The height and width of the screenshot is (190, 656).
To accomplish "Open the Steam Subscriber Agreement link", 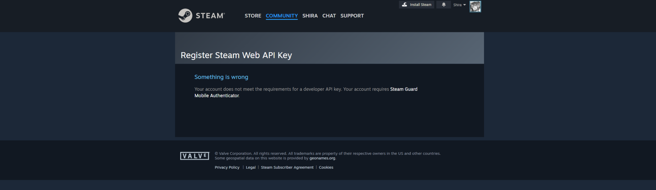I will pyautogui.click(x=287, y=167).
